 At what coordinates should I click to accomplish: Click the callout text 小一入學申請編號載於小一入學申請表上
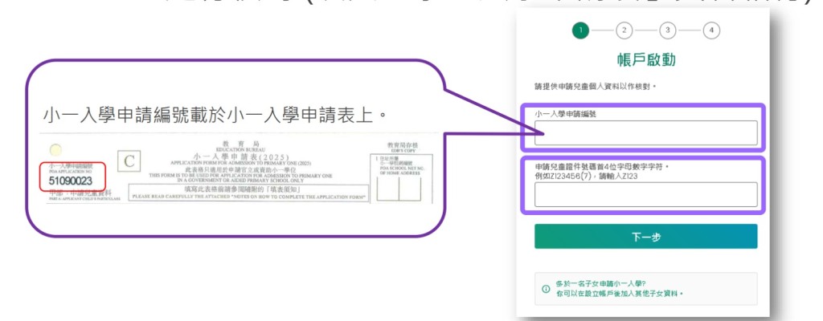215,116
